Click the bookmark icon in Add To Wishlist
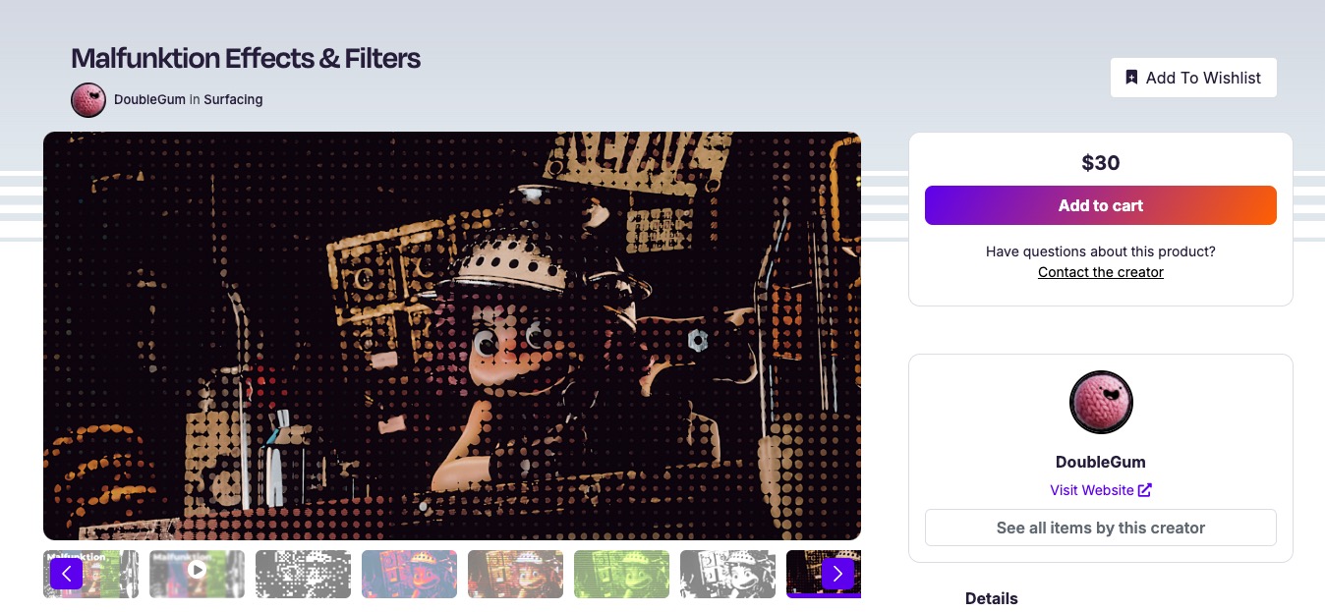Screen dimensions: 1325x612 1131,78
